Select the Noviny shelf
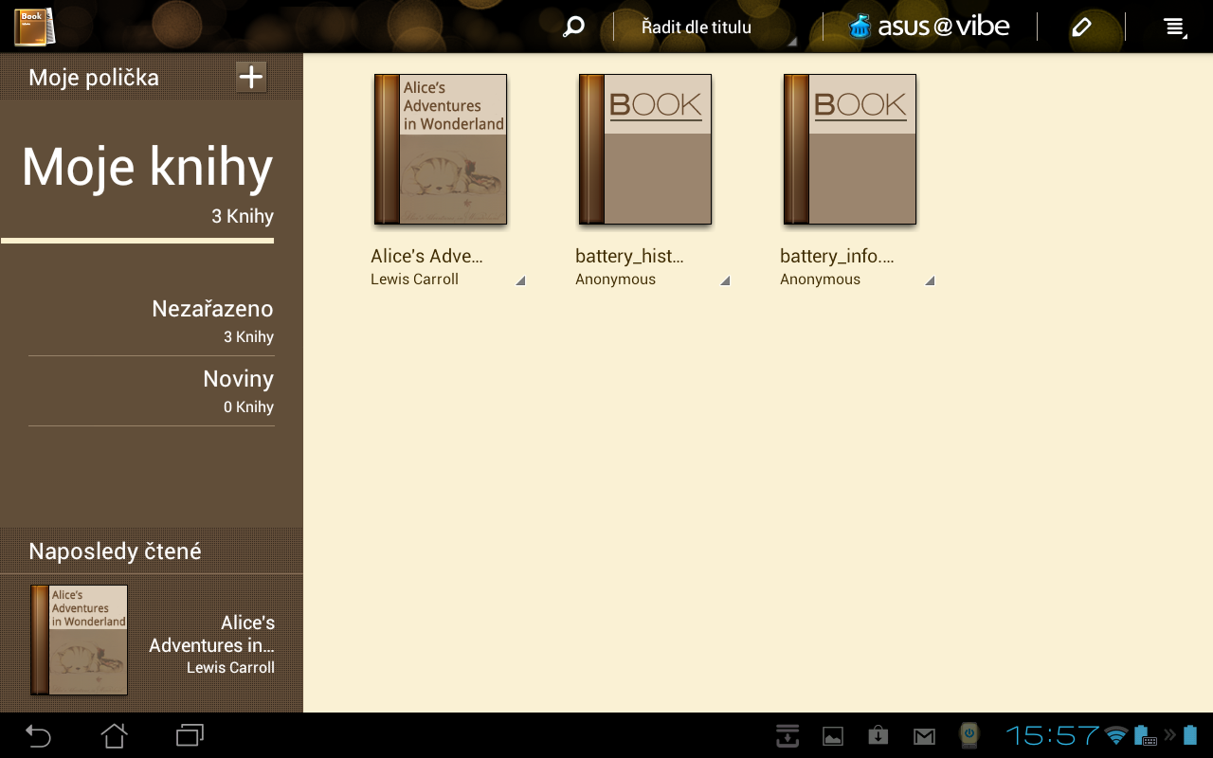The width and height of the screenshot is (1213, 758). click(238, 378)
